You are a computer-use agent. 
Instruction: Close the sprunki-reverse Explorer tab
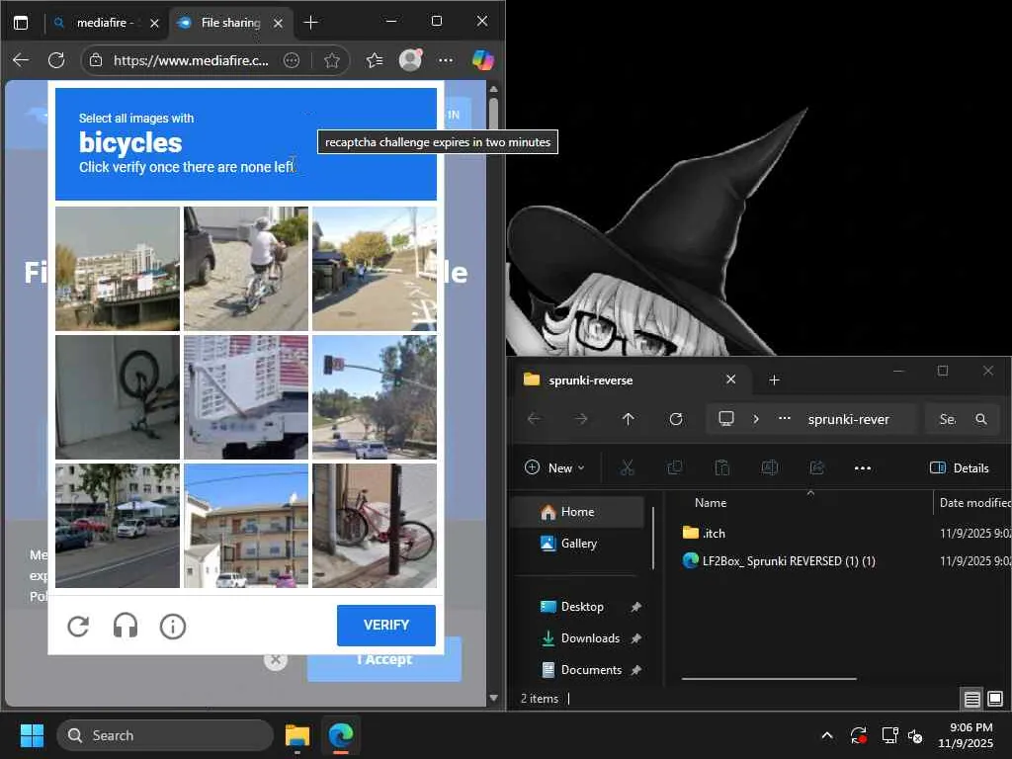730,379
